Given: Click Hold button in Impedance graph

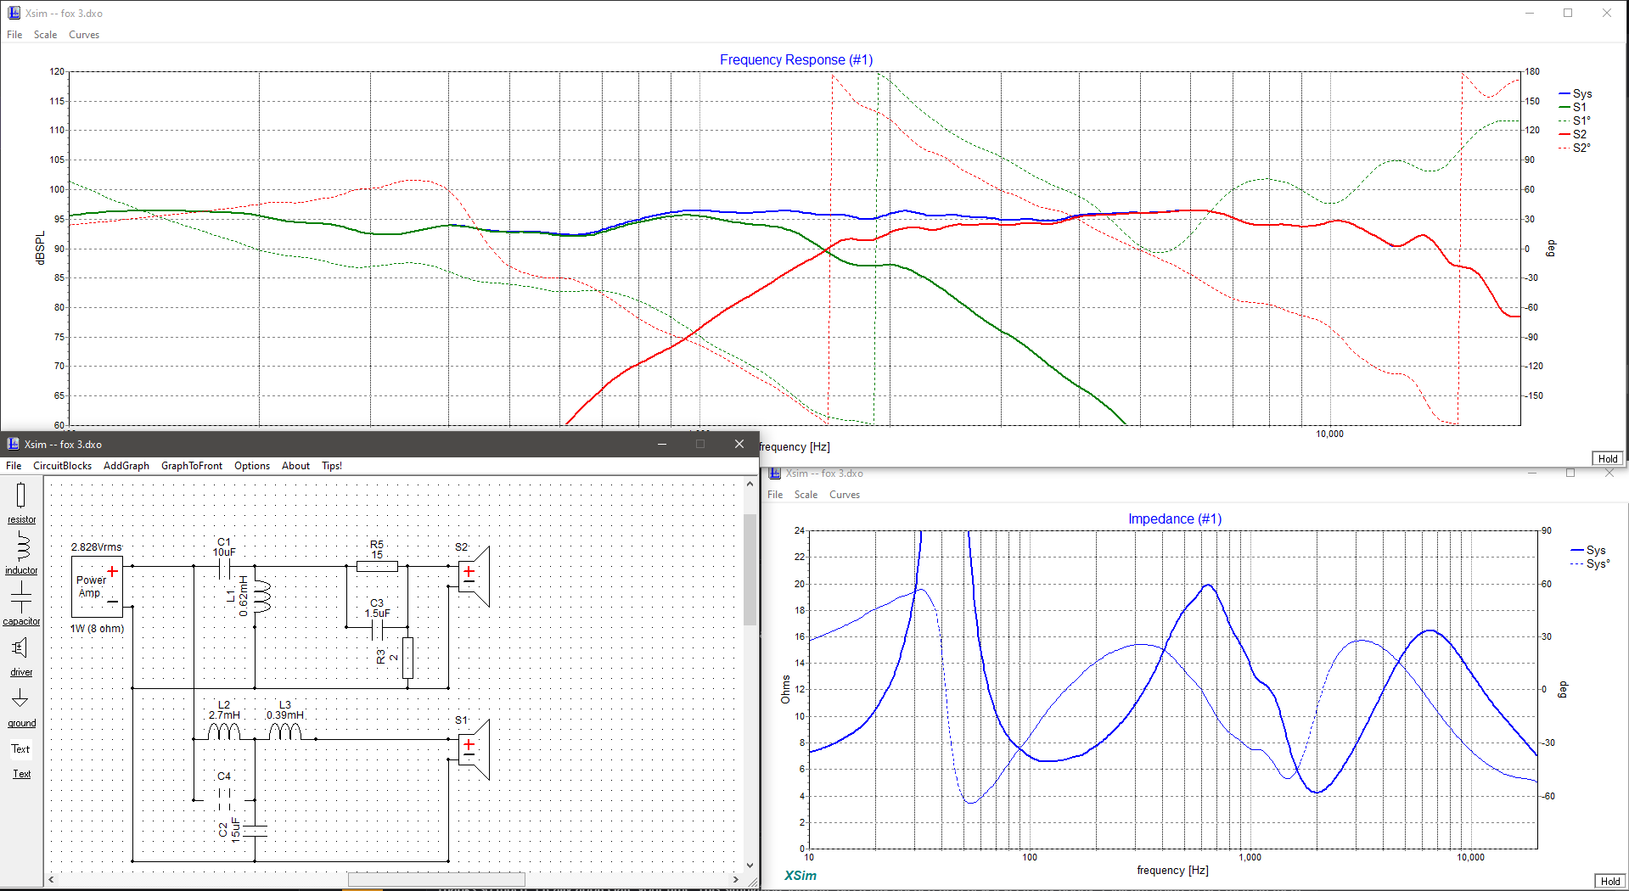Looking at the screenshot, I should (1609, 882).
